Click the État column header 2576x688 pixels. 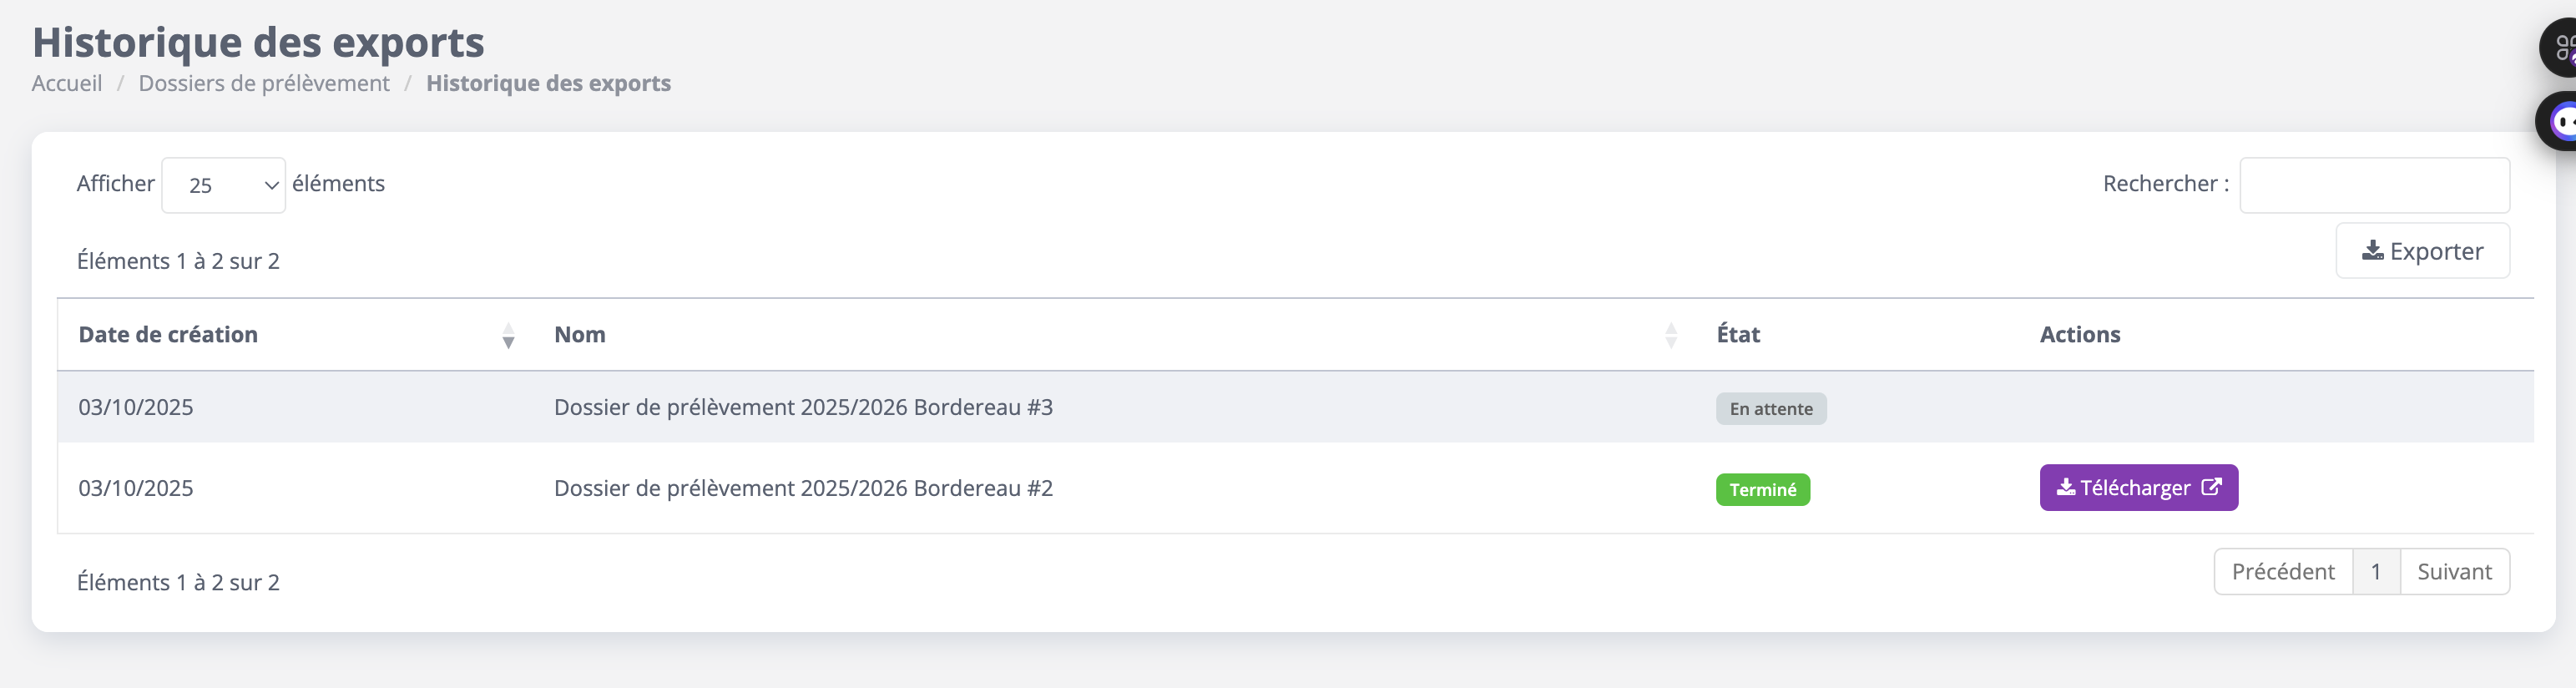pyautogui.click(x=1738, y=335)
